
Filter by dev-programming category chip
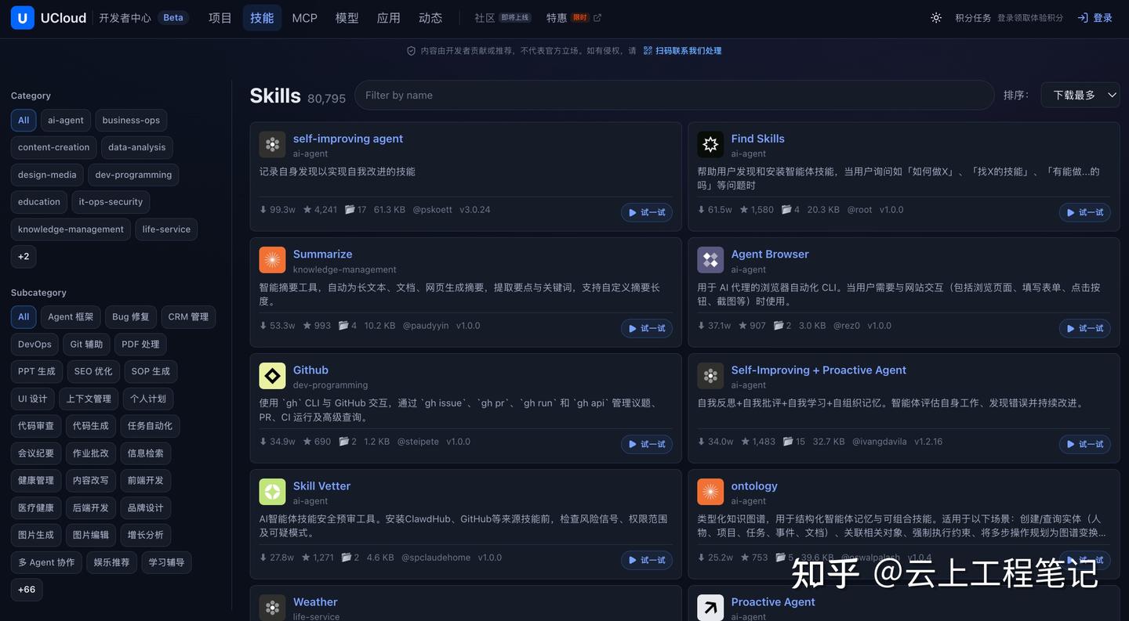pyautogui.click(x=133, y=175)
